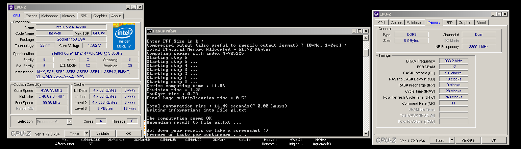Open the Hexus Pifast console title icon menu
This screenshot has width=521, height=149.
click(150, 31)
